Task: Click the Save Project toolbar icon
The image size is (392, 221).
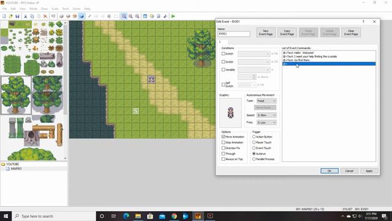Action: point(17,17)
